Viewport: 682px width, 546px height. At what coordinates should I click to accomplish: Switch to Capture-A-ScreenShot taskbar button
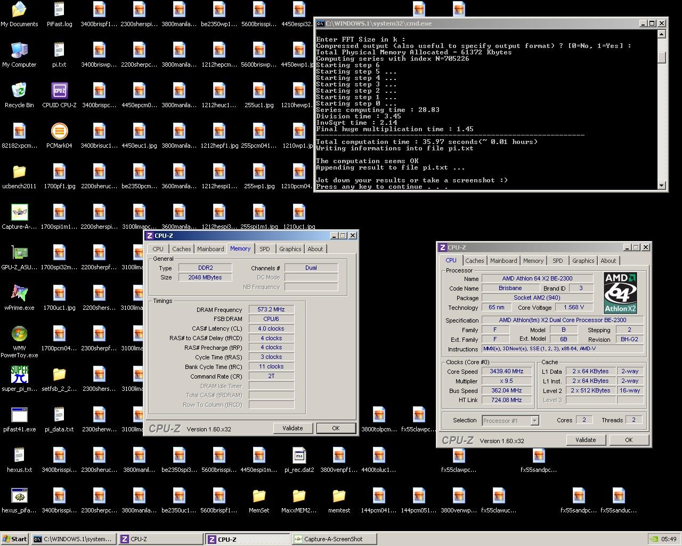[334, 539]
